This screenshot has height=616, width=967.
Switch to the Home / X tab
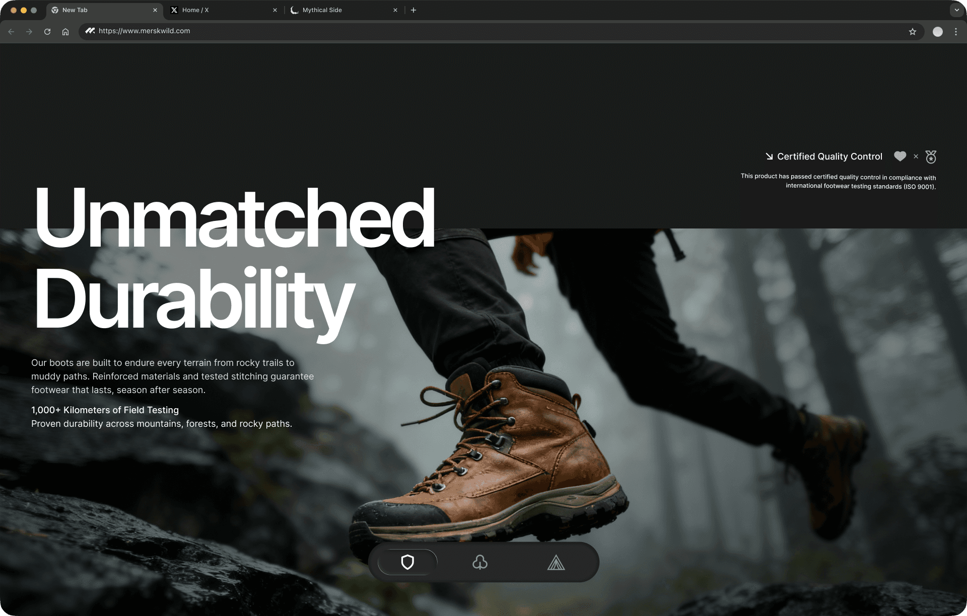pyautogui.click(x=222, y=10)
